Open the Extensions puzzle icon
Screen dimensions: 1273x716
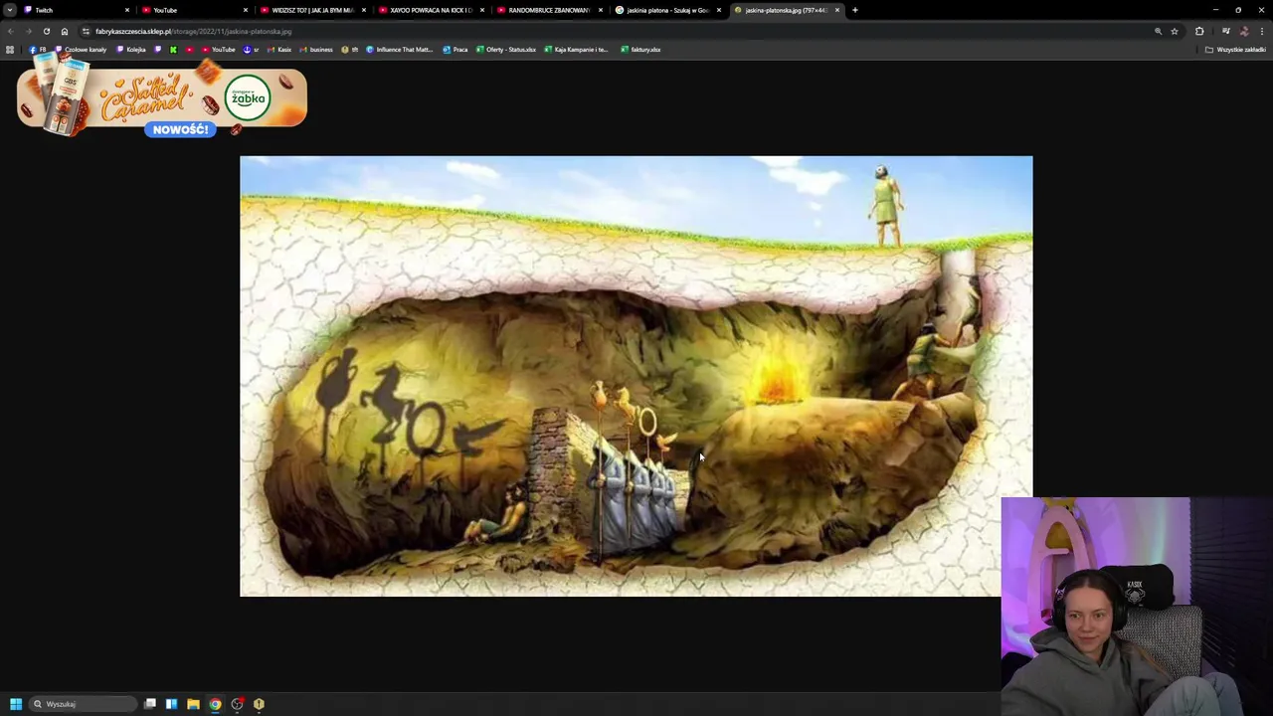1199,31
